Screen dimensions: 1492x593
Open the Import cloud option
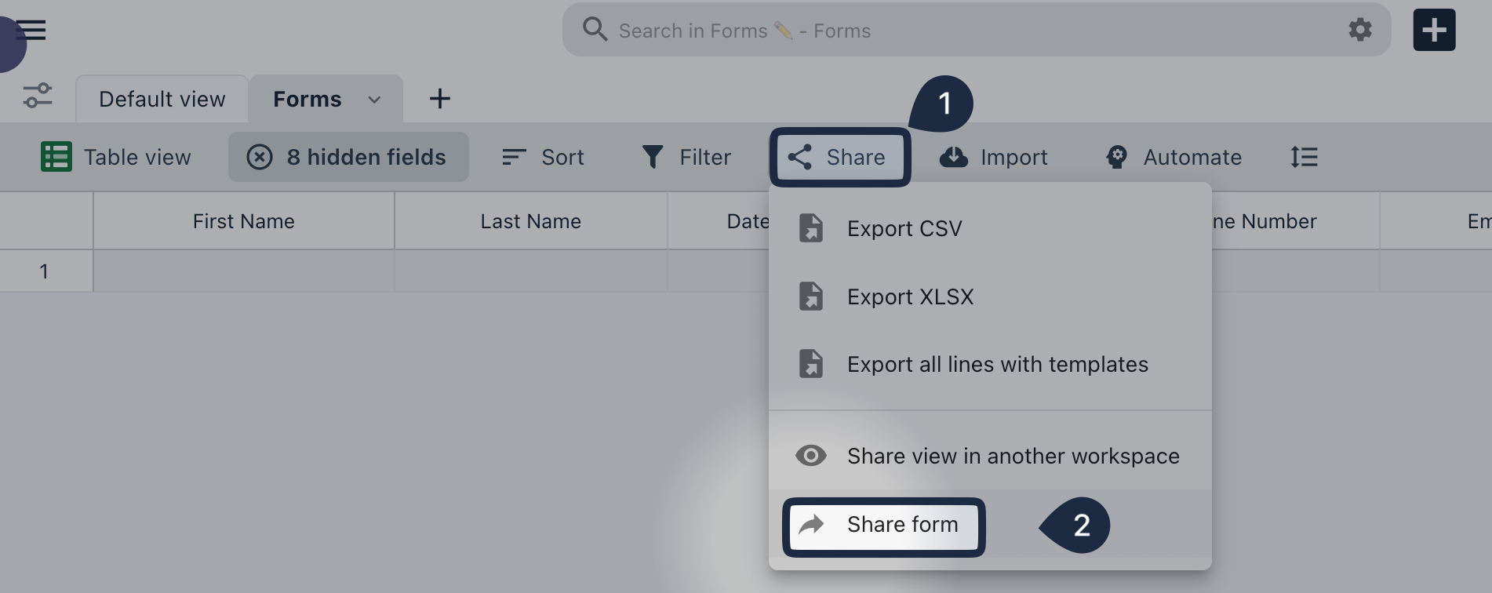pos(994,157)
